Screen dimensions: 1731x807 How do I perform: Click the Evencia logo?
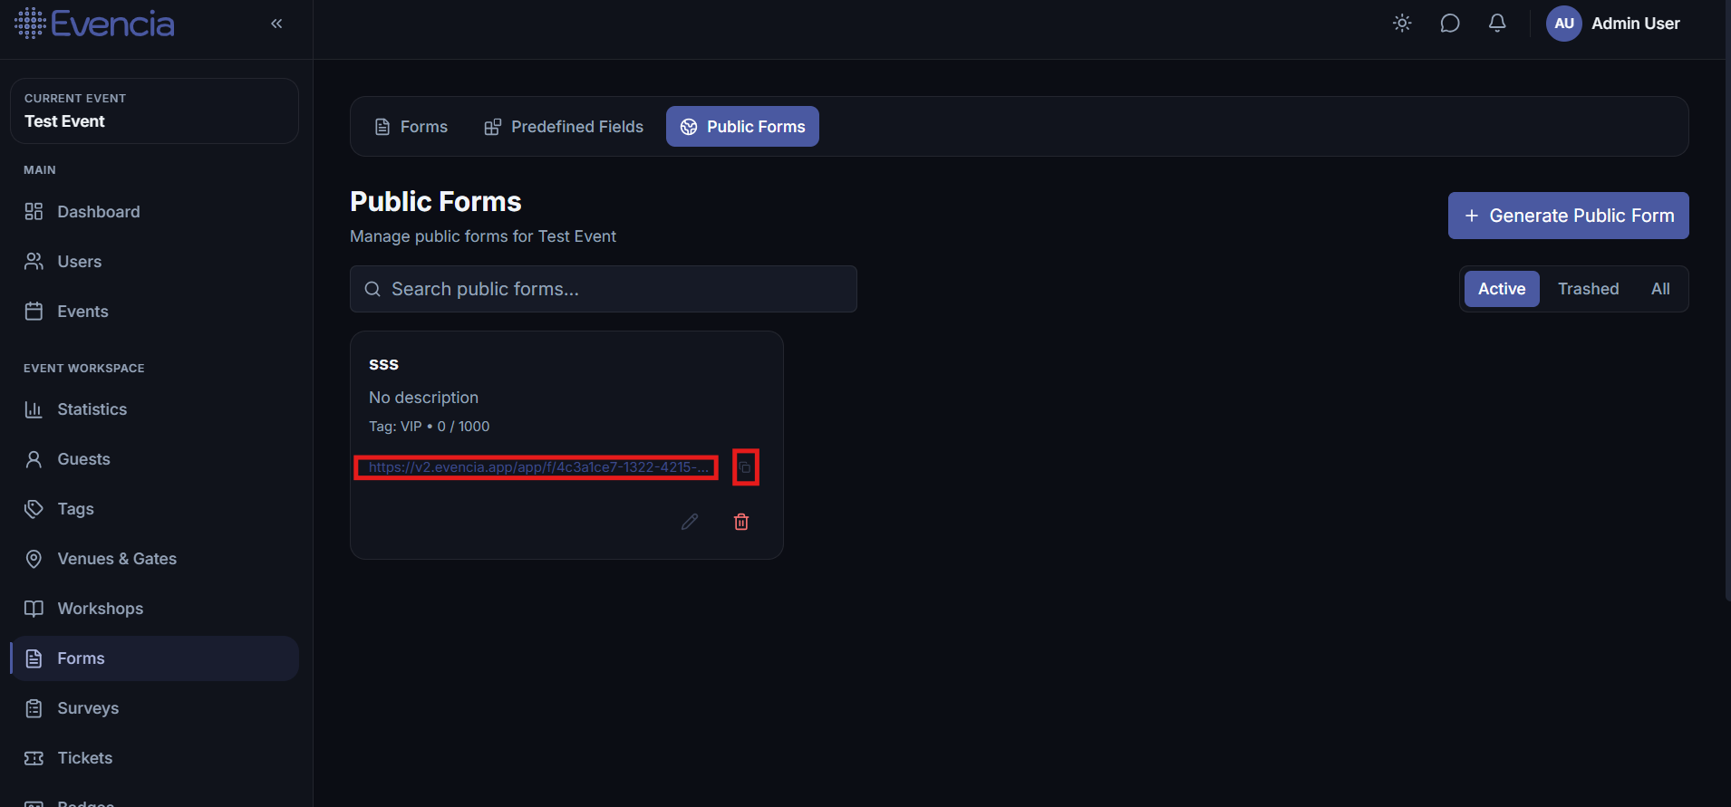tap(94, 24)
